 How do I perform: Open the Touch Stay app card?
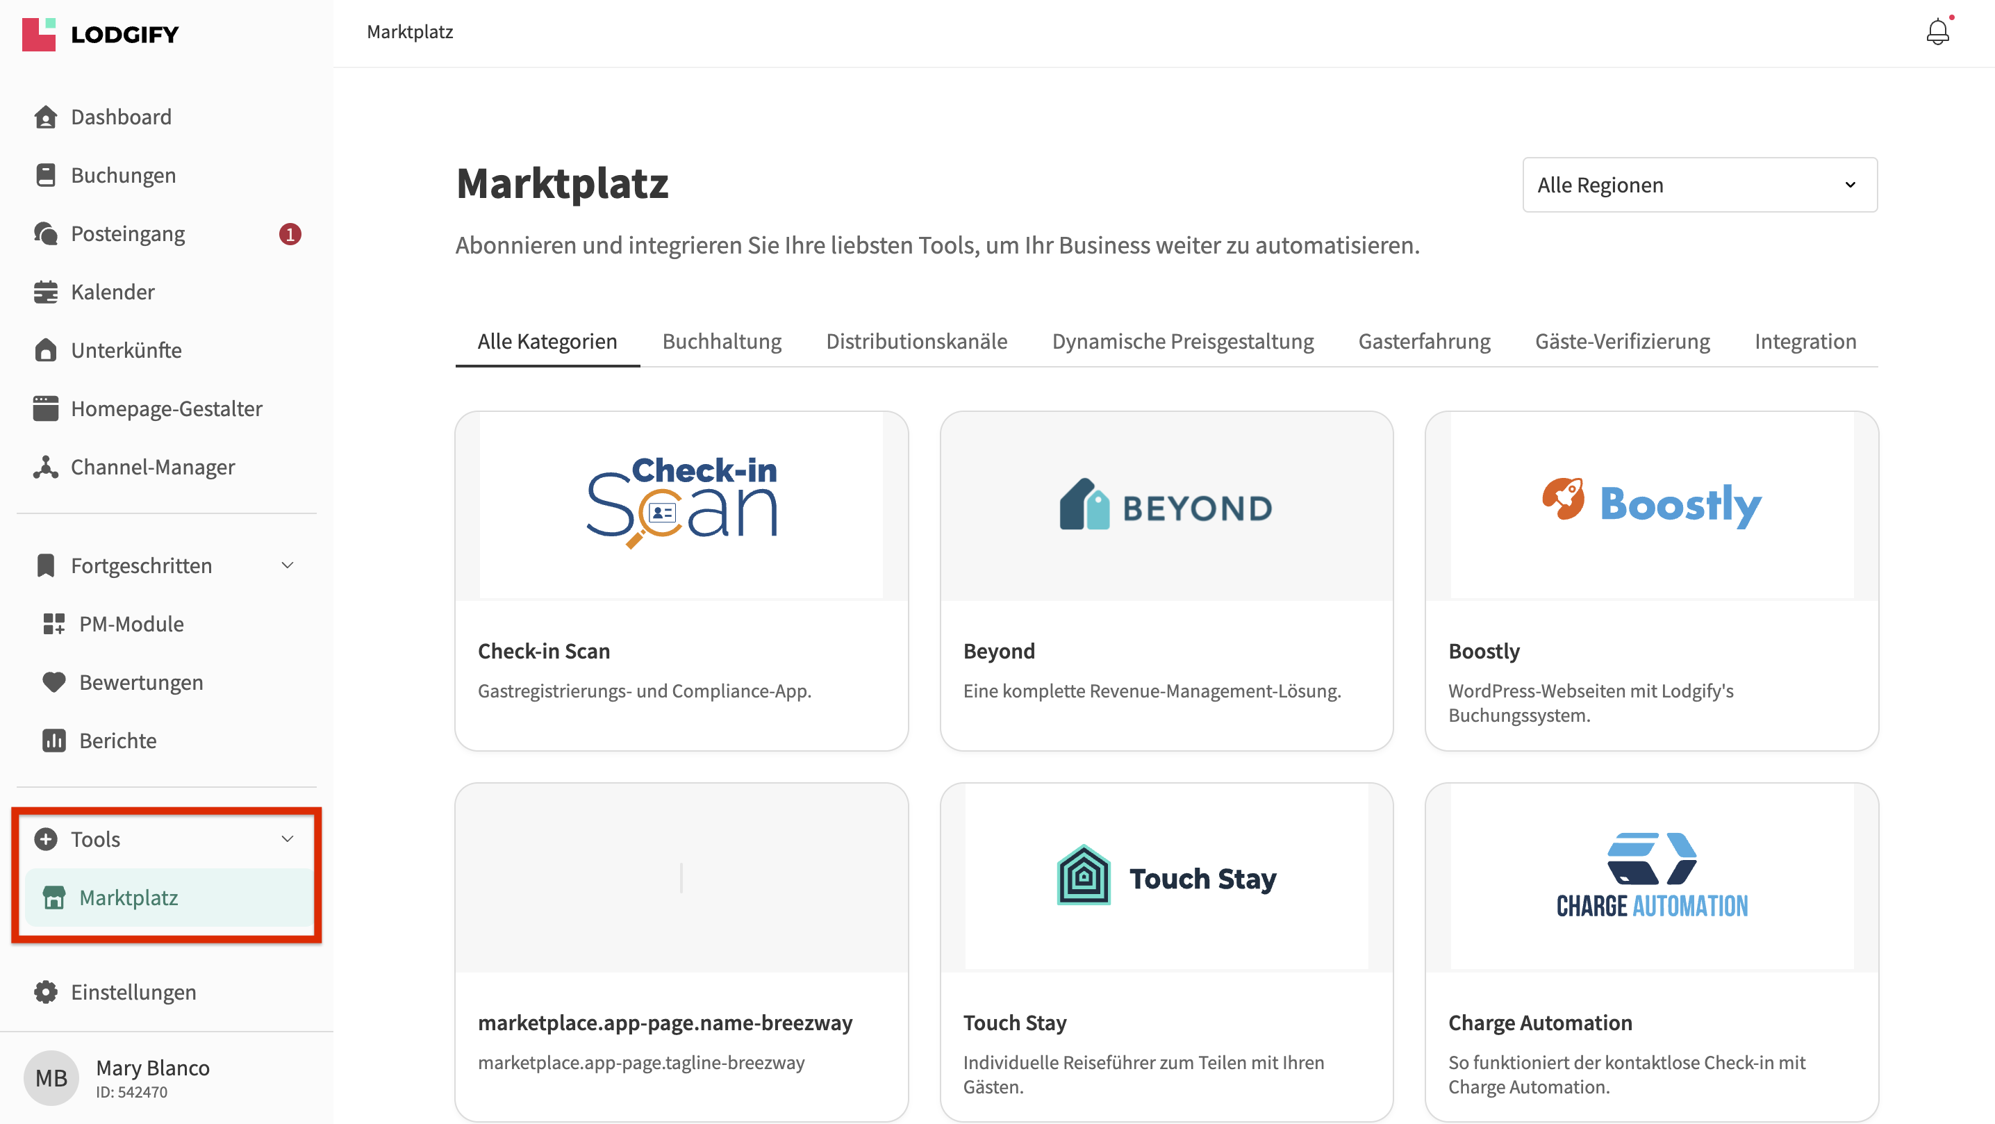click(1166, 953)
